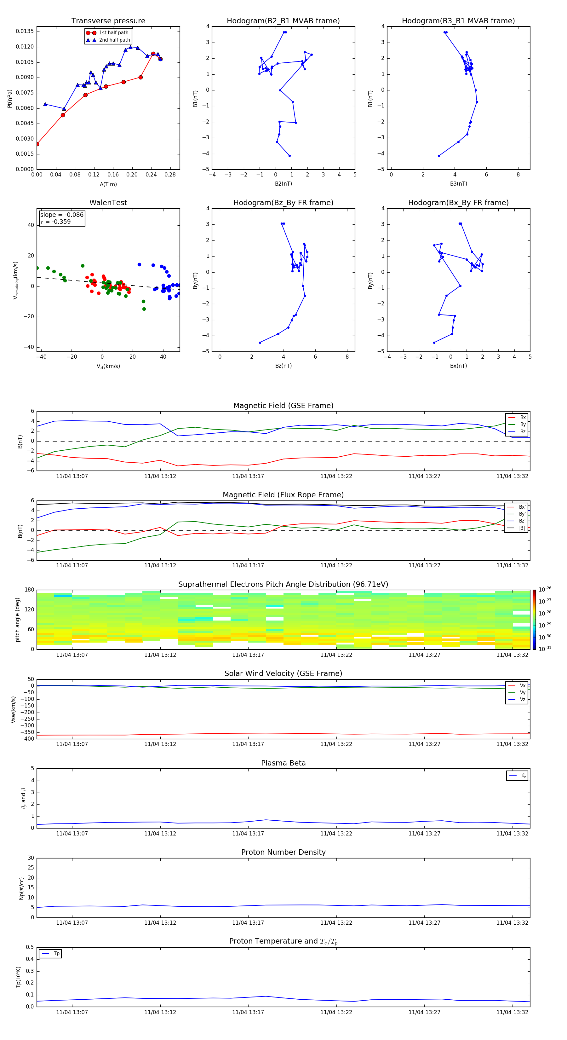
Task: Click the "Vsw(km/s)" y-axis label
Action: coord(13,709)
